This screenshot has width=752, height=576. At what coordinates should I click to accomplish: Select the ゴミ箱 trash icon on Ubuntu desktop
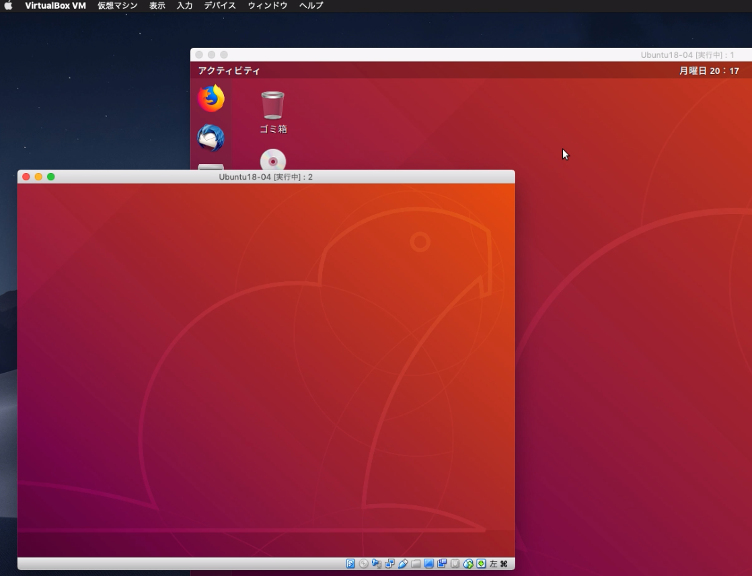click(273, 112)
